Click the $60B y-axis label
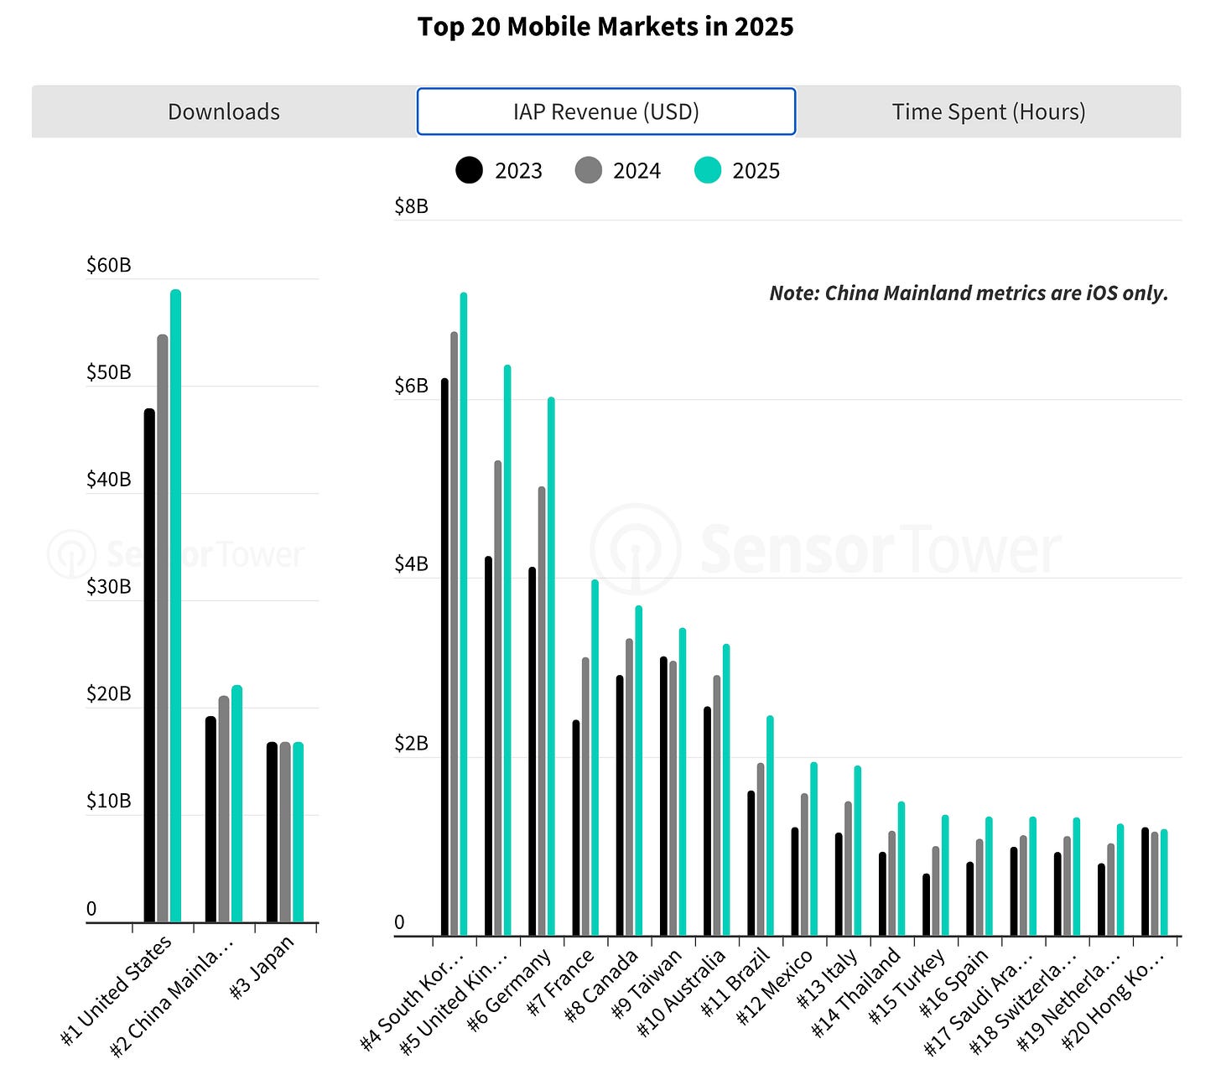This screenshot has height=1085, width=1221. pyautogui.click(x=109, y=265)
